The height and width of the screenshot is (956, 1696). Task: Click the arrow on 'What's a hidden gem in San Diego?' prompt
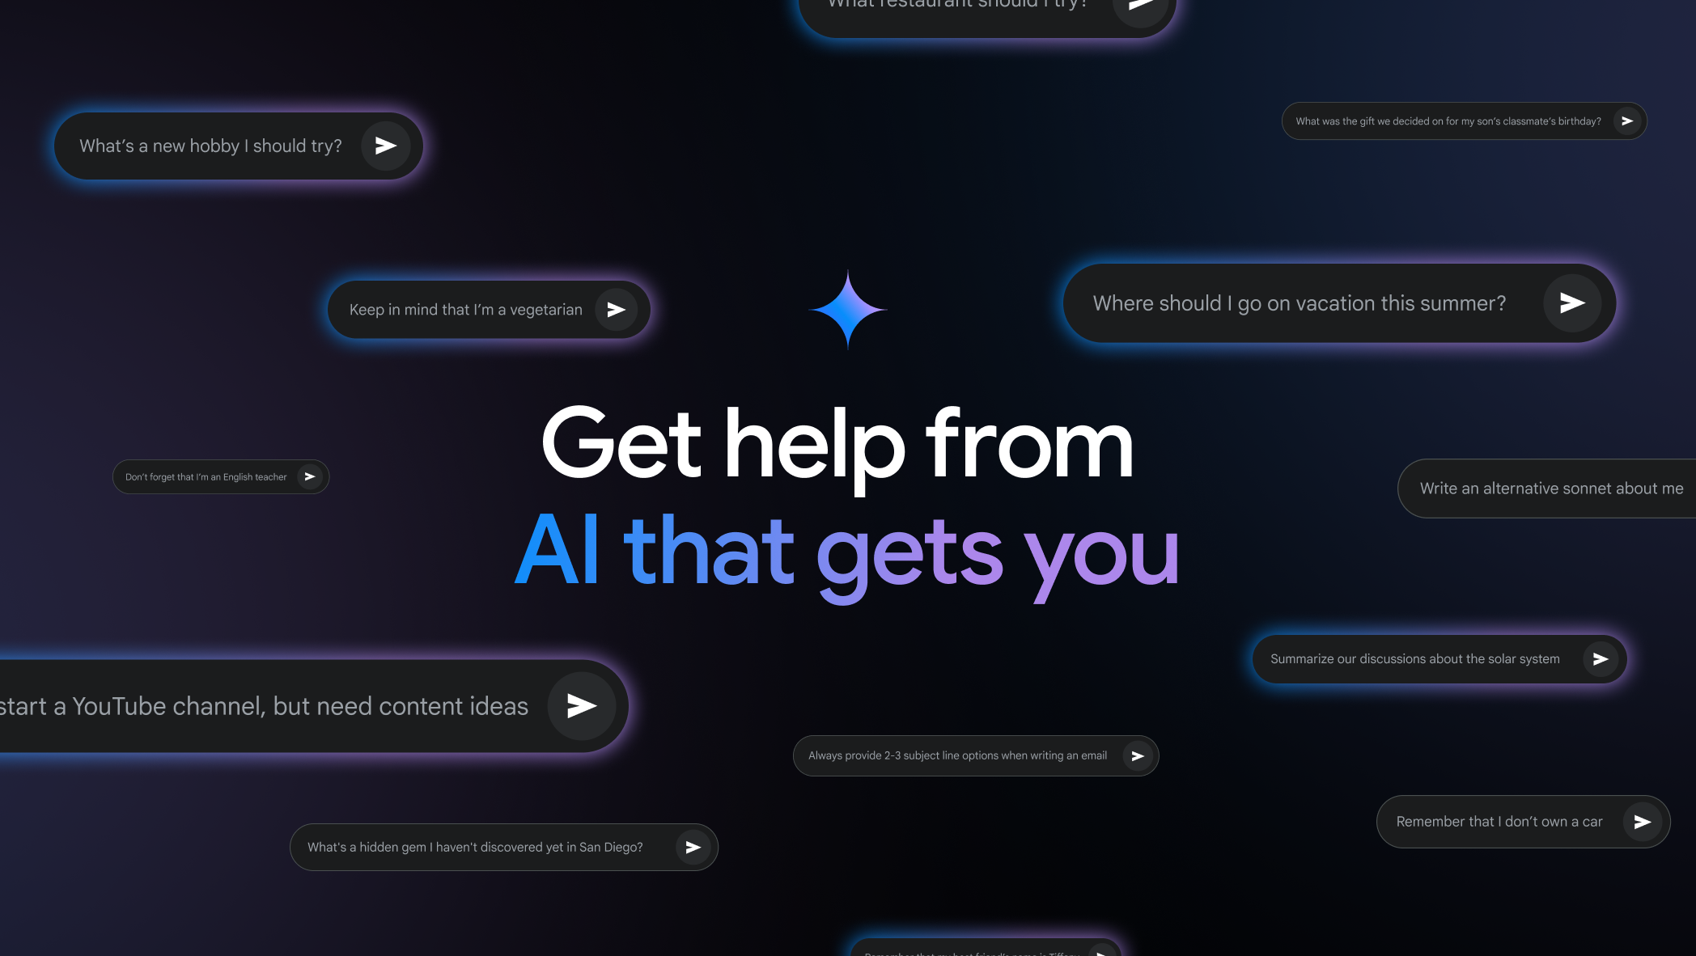[693, 847]
